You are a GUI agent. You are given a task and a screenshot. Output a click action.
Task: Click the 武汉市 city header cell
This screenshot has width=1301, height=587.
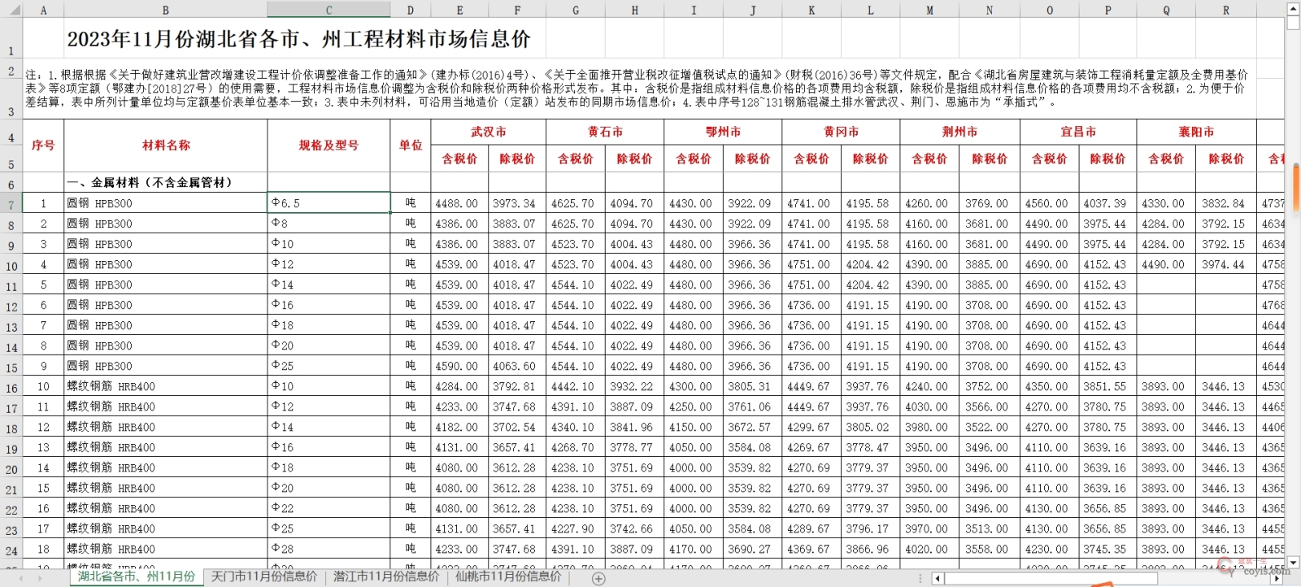click(x=489, y=132)
